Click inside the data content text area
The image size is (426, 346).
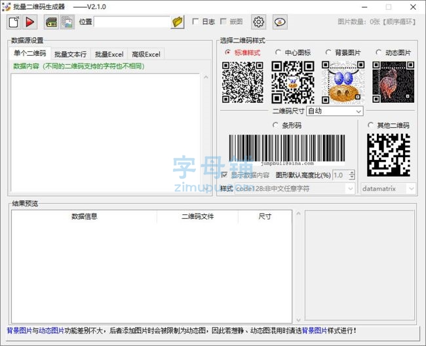[106, 132]
